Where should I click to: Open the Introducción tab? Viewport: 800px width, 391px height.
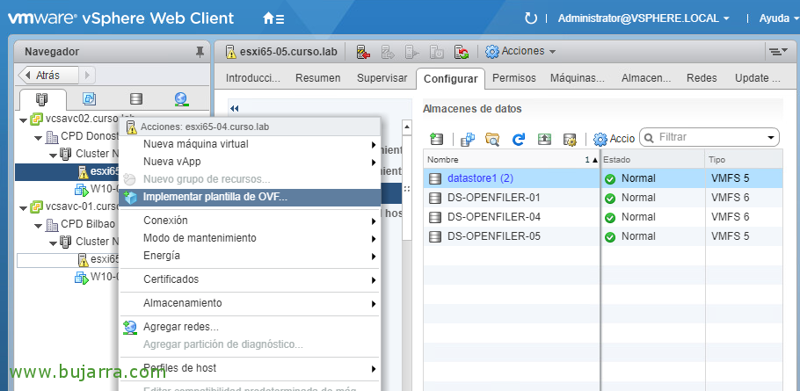coord(253,78)
